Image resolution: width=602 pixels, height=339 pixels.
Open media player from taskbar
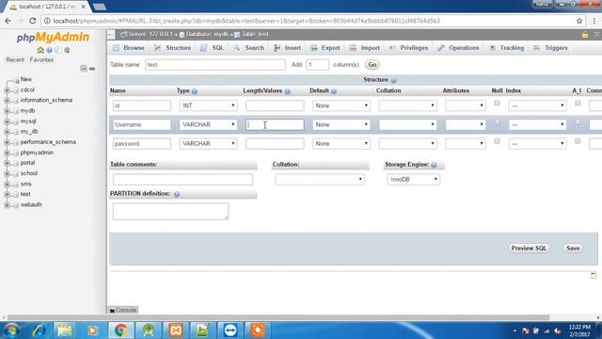coord(92,331)
